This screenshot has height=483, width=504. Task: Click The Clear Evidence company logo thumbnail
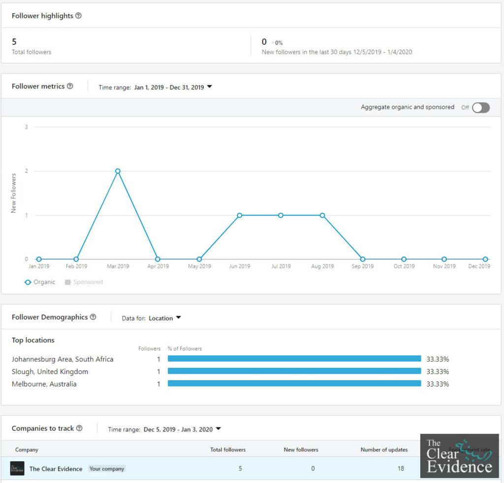tap(17, 469)
